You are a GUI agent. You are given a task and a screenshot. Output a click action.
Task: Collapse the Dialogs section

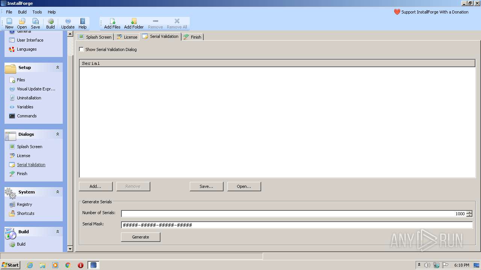pyautogui.click(x=57, y=134)
